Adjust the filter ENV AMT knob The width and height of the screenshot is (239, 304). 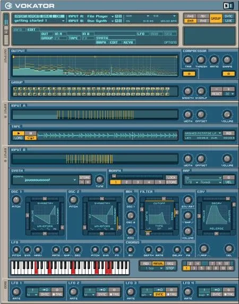click(187, 200)
